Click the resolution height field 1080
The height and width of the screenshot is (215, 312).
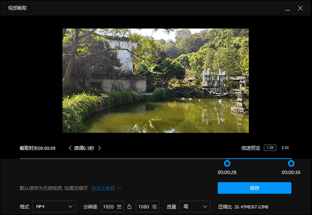pyautogui.click(x=144, y=206)
